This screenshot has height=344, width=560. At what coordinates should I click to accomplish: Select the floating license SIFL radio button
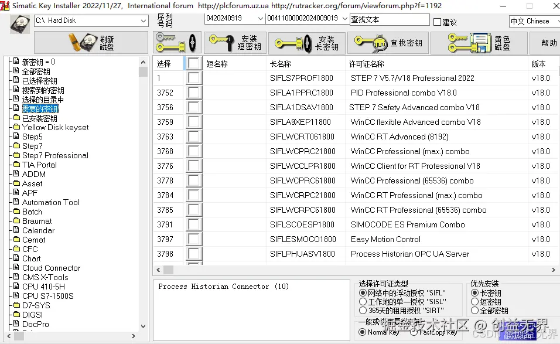coord(363,293)
